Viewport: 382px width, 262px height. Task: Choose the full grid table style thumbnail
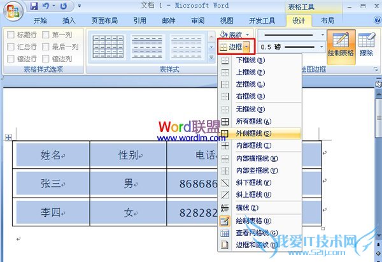tap(108, 47)
